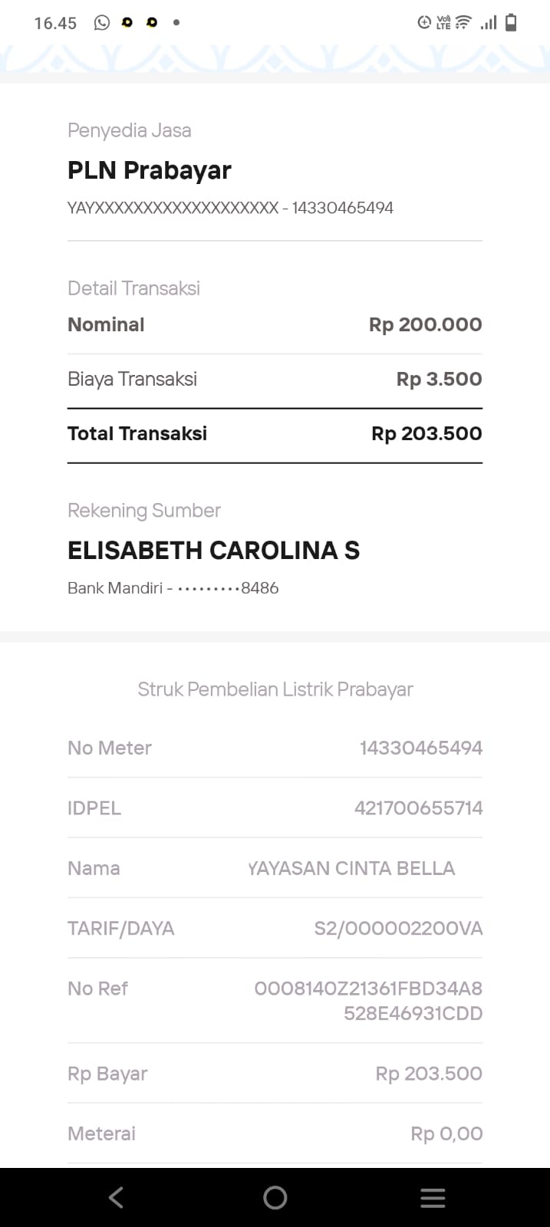Tap the Android back navigation arrow
Viewport: 550px width, 1227px height.
point(116,1197)
